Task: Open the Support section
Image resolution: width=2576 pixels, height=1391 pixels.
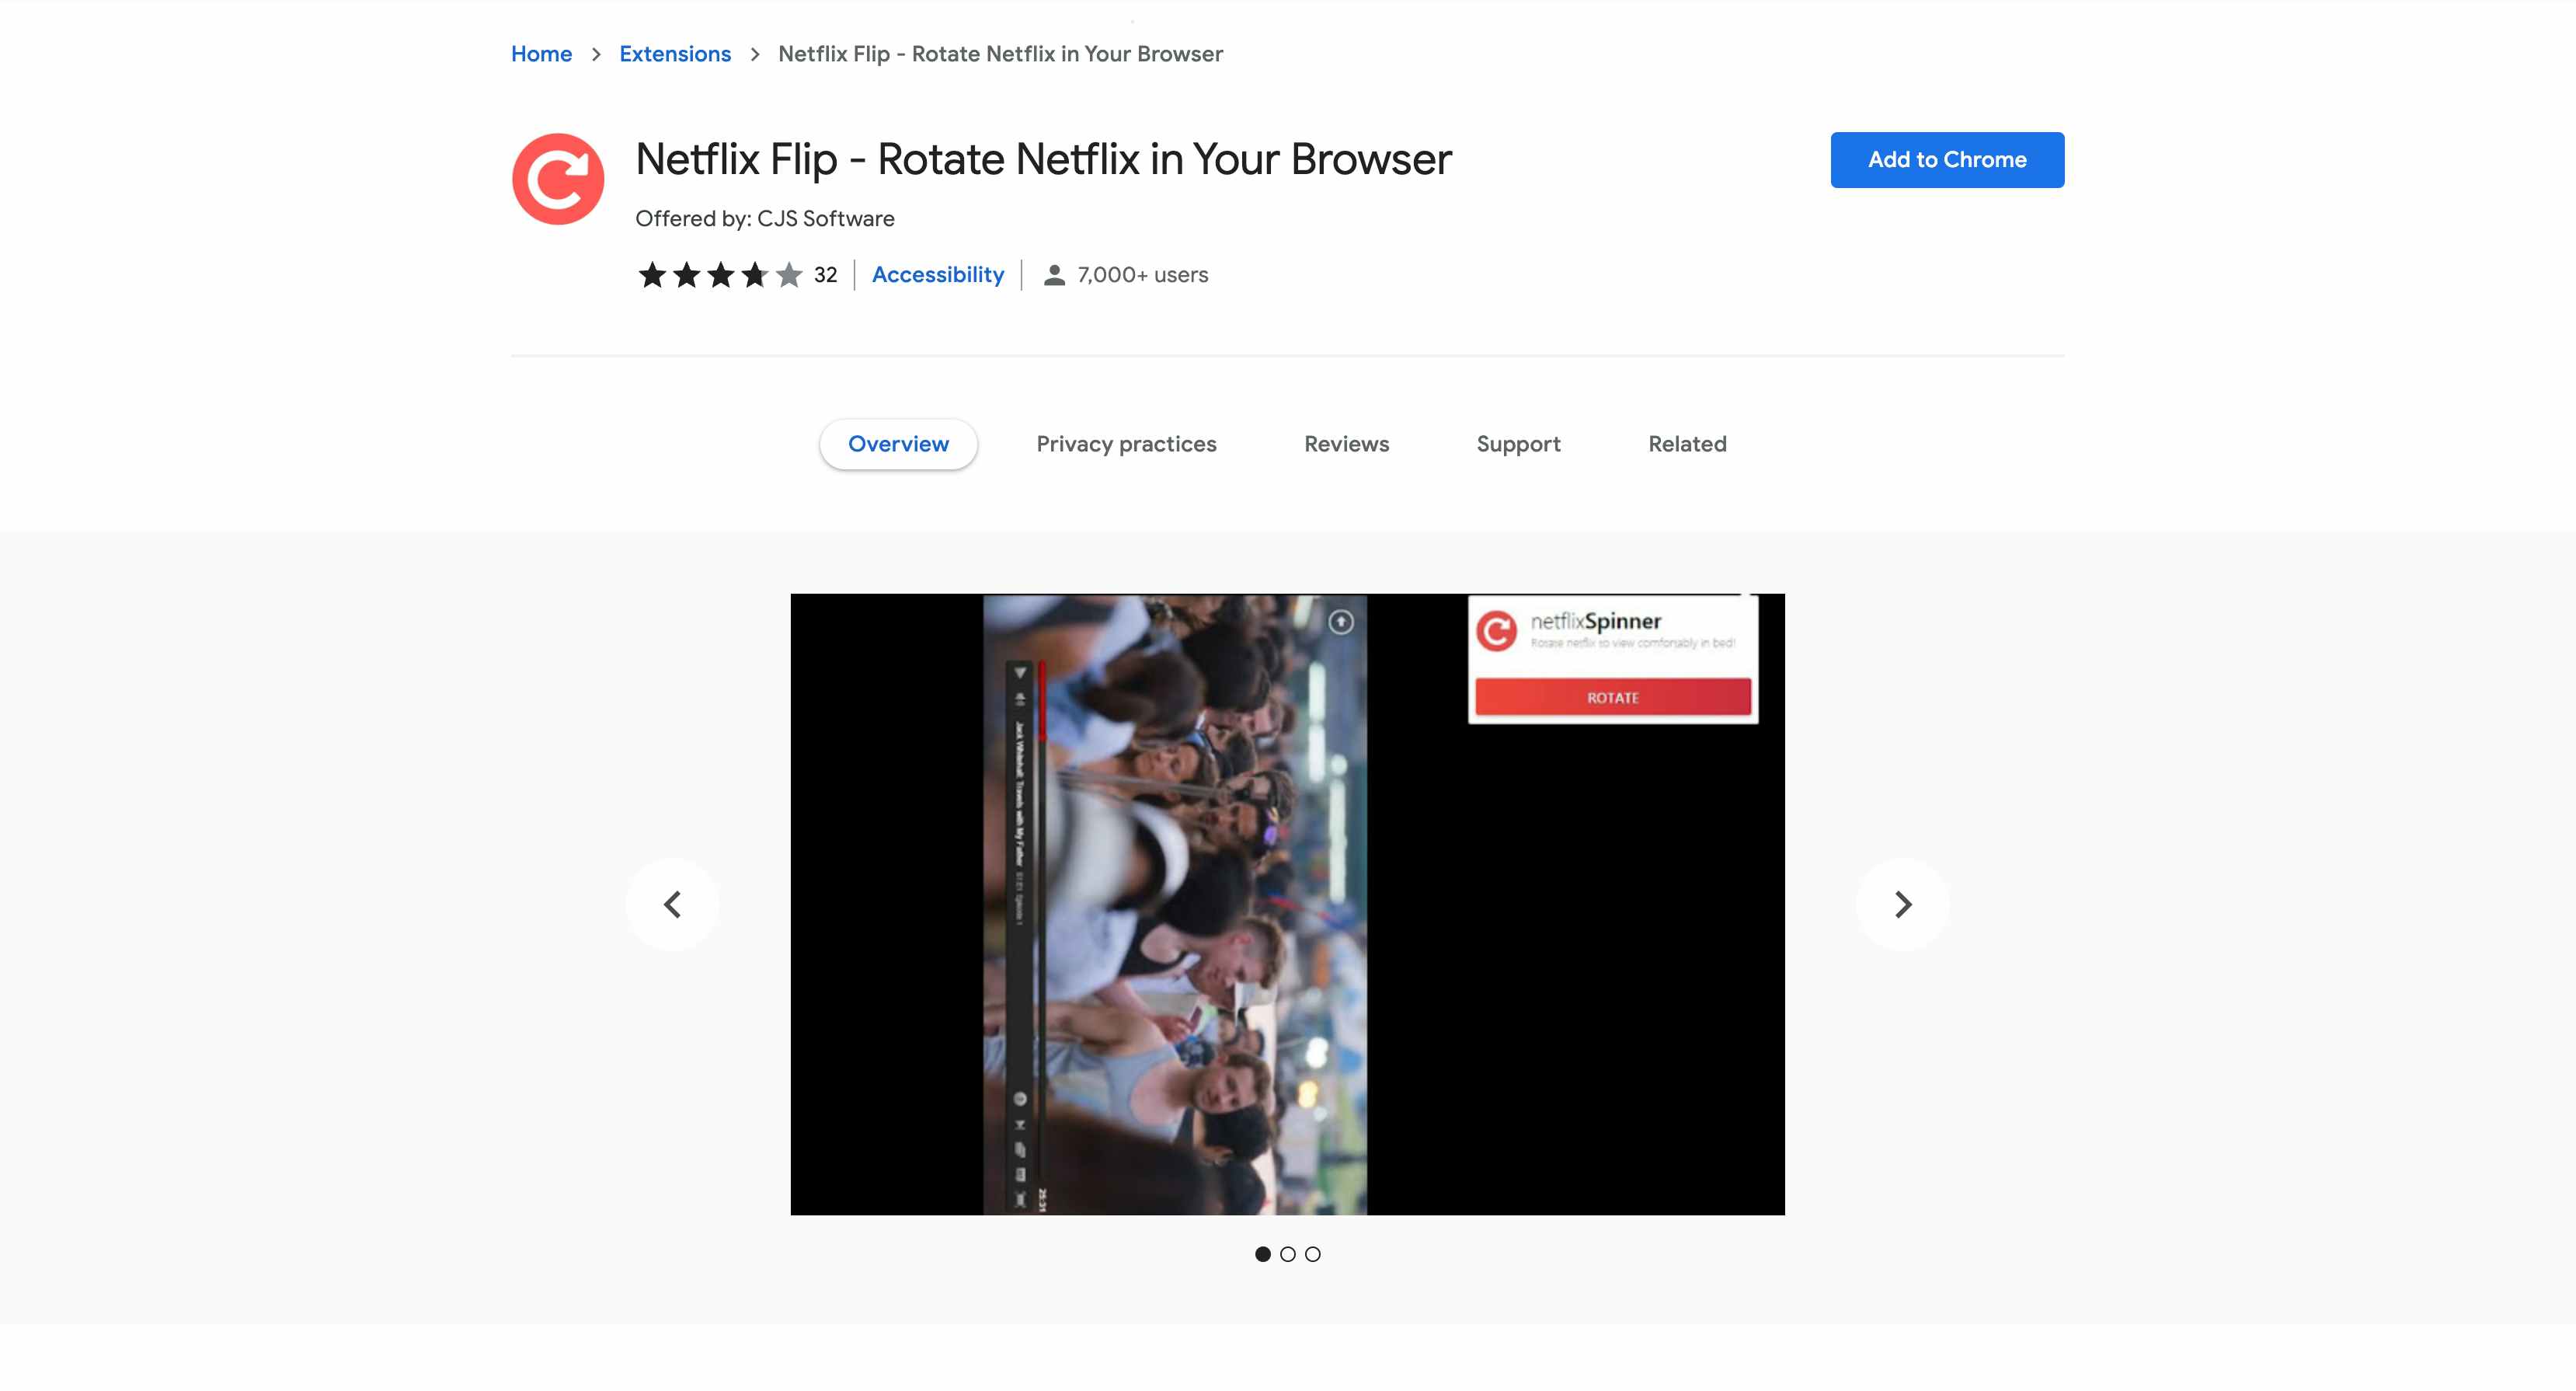Action: 1518,444
